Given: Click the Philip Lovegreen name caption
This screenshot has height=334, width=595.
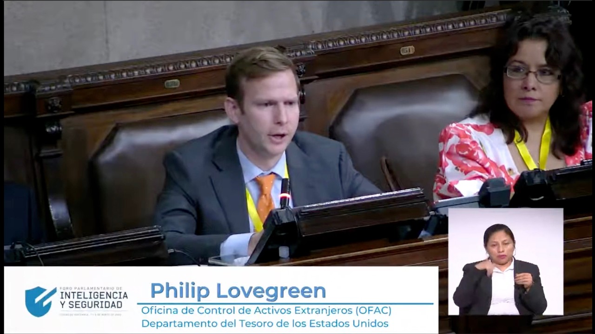Looking at the screenshot, I should point(238,291).
